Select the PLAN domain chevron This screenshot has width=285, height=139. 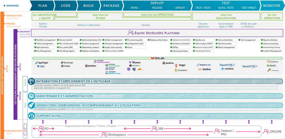42,6
